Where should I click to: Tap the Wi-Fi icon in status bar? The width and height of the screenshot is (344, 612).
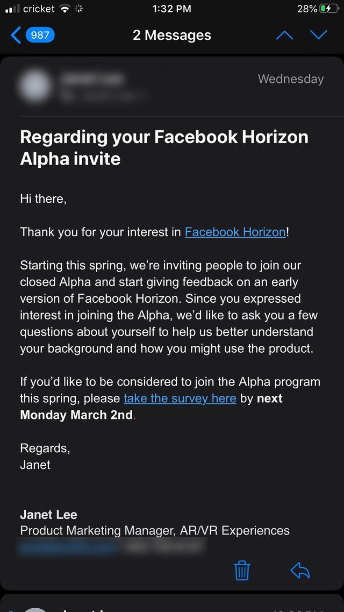coord(65,9)
